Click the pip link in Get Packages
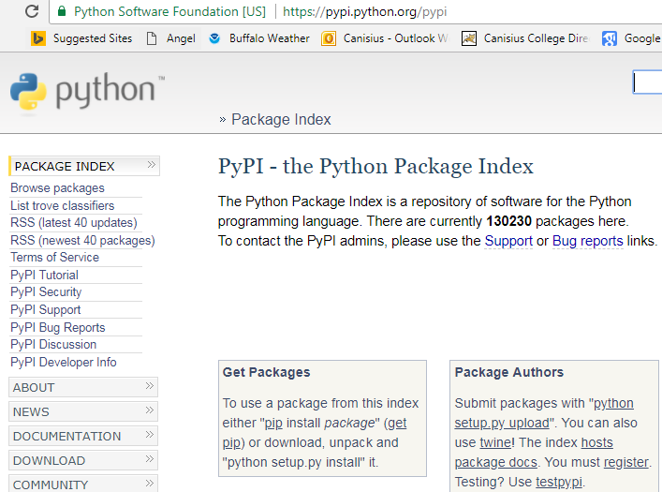The width and height of the screenshot is (662, 492). click(x=273, y=423)
